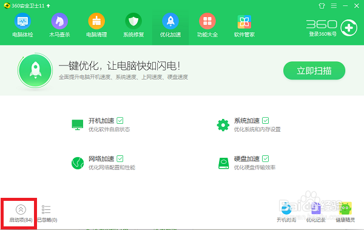Click the 360 plus login icon

[349, 28]
